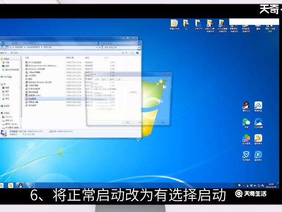Click the 高级安全 Windows 防火墙 item
Viewport: 282px width, 212px height.
coord(39,82)
